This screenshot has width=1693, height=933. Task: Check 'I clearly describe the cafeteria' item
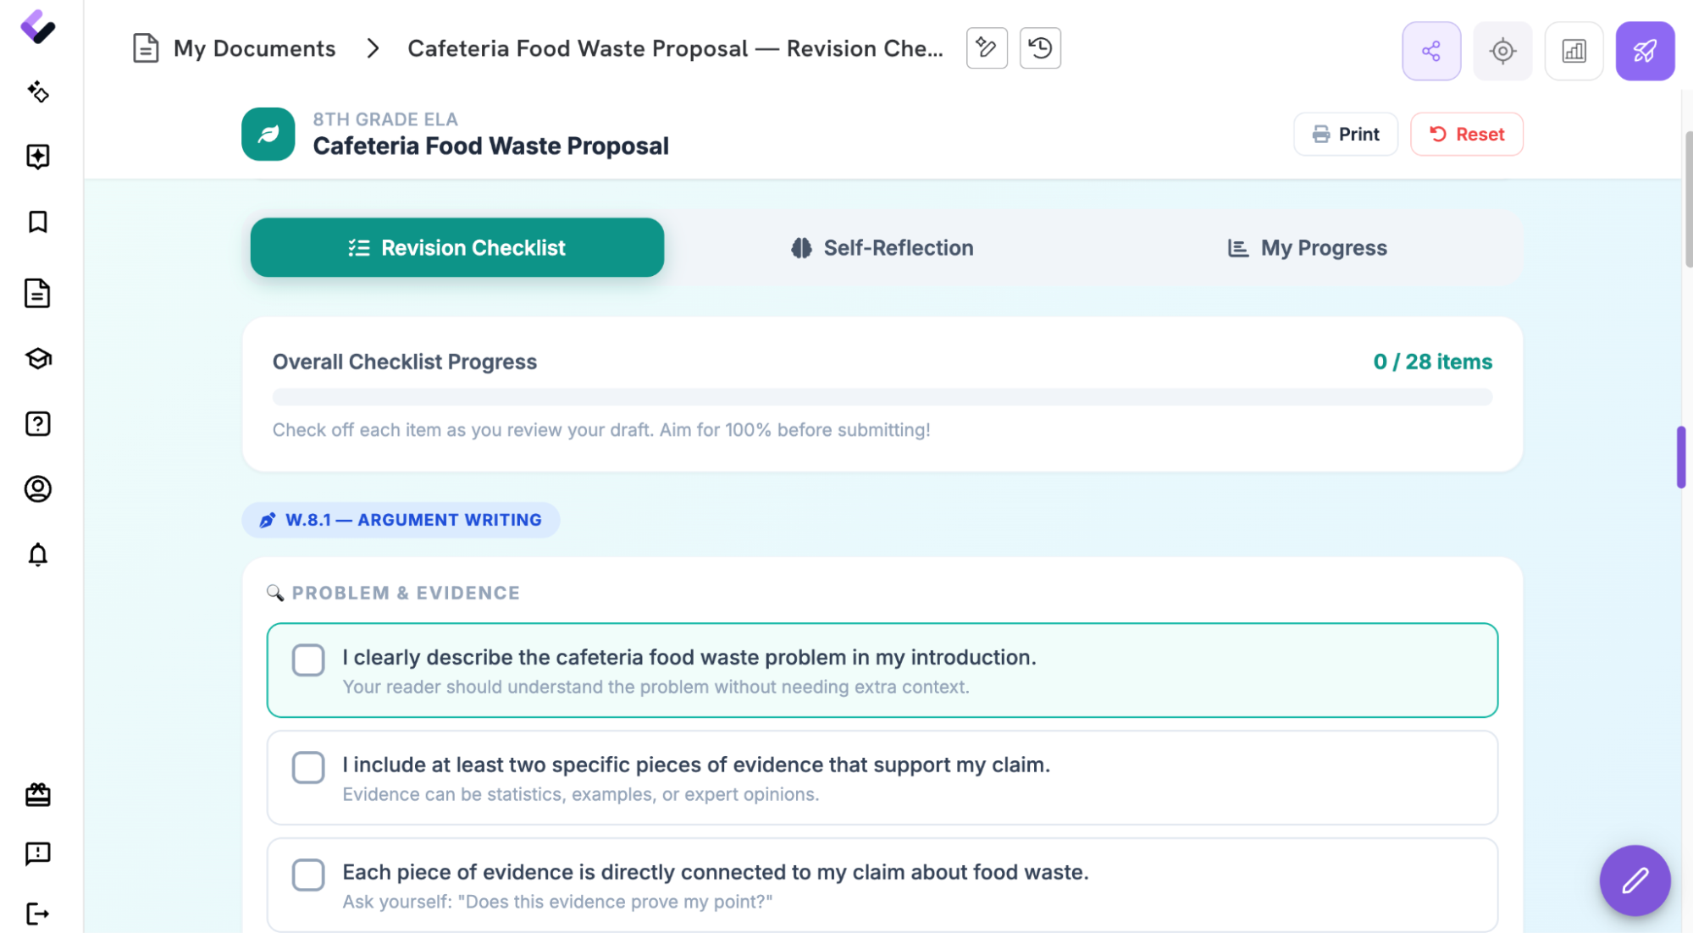pos(307,660)
